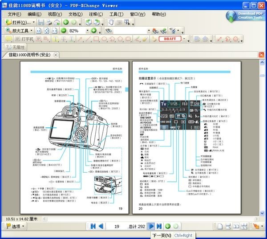Select facing pages layout icon
The width and height of the screenshot is (267, 239).
tap(236, 227)
